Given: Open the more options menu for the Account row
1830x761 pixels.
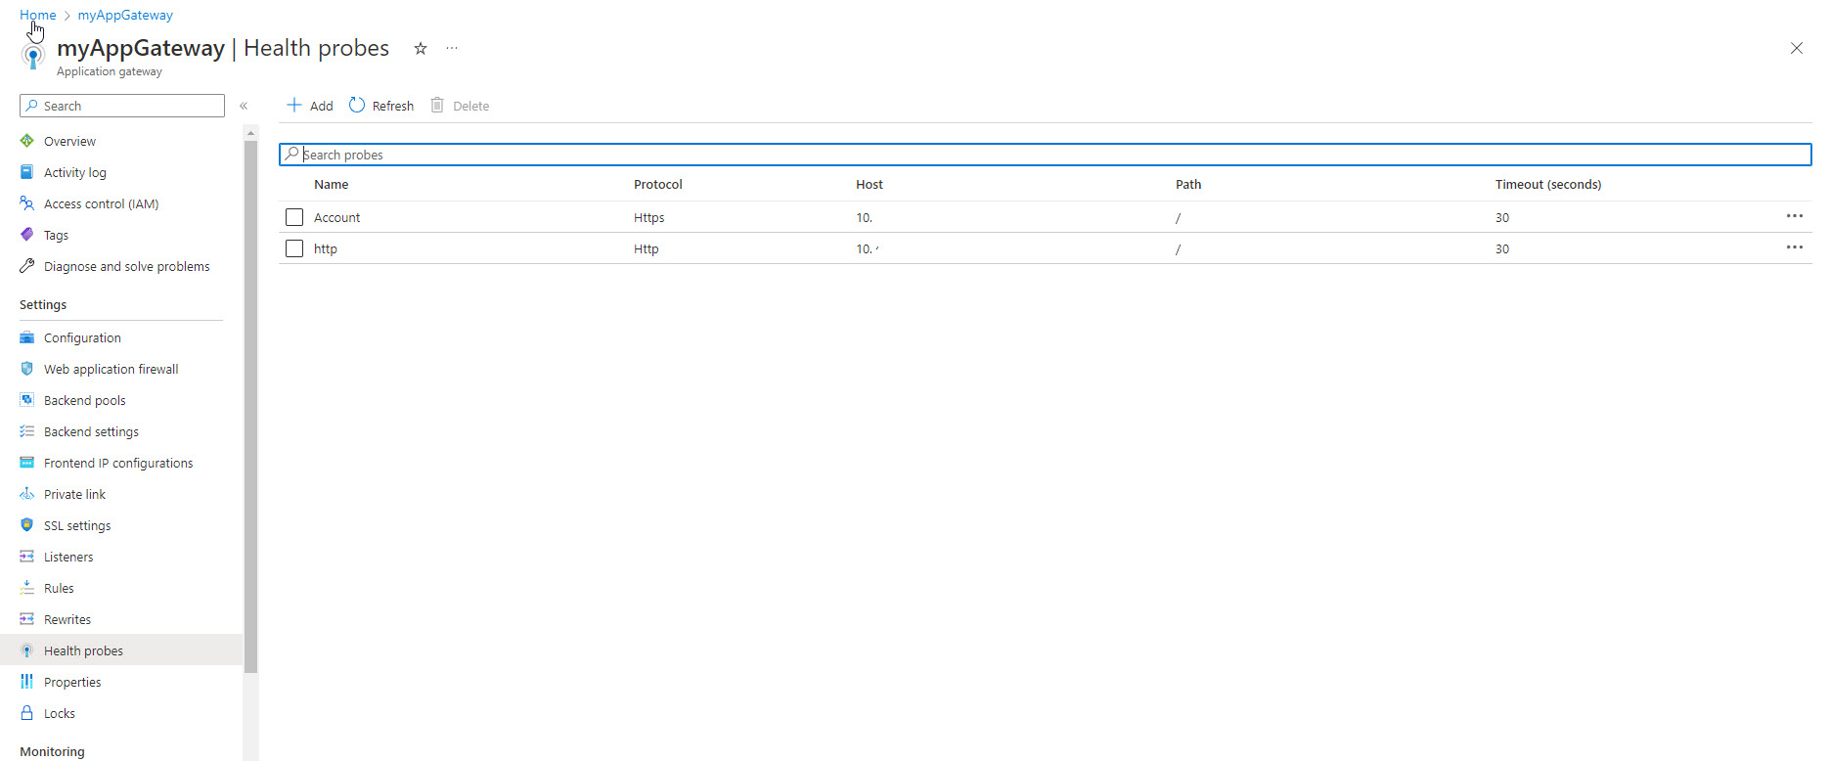Looking at the screenshot, I should coord(1795,216).
